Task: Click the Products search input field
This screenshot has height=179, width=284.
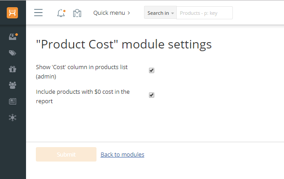Action: [205, 13]
